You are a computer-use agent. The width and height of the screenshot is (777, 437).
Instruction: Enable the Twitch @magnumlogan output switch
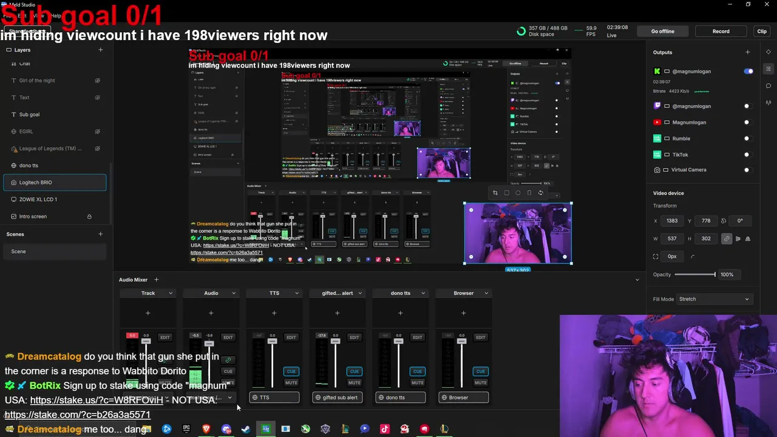pos(747,106)
